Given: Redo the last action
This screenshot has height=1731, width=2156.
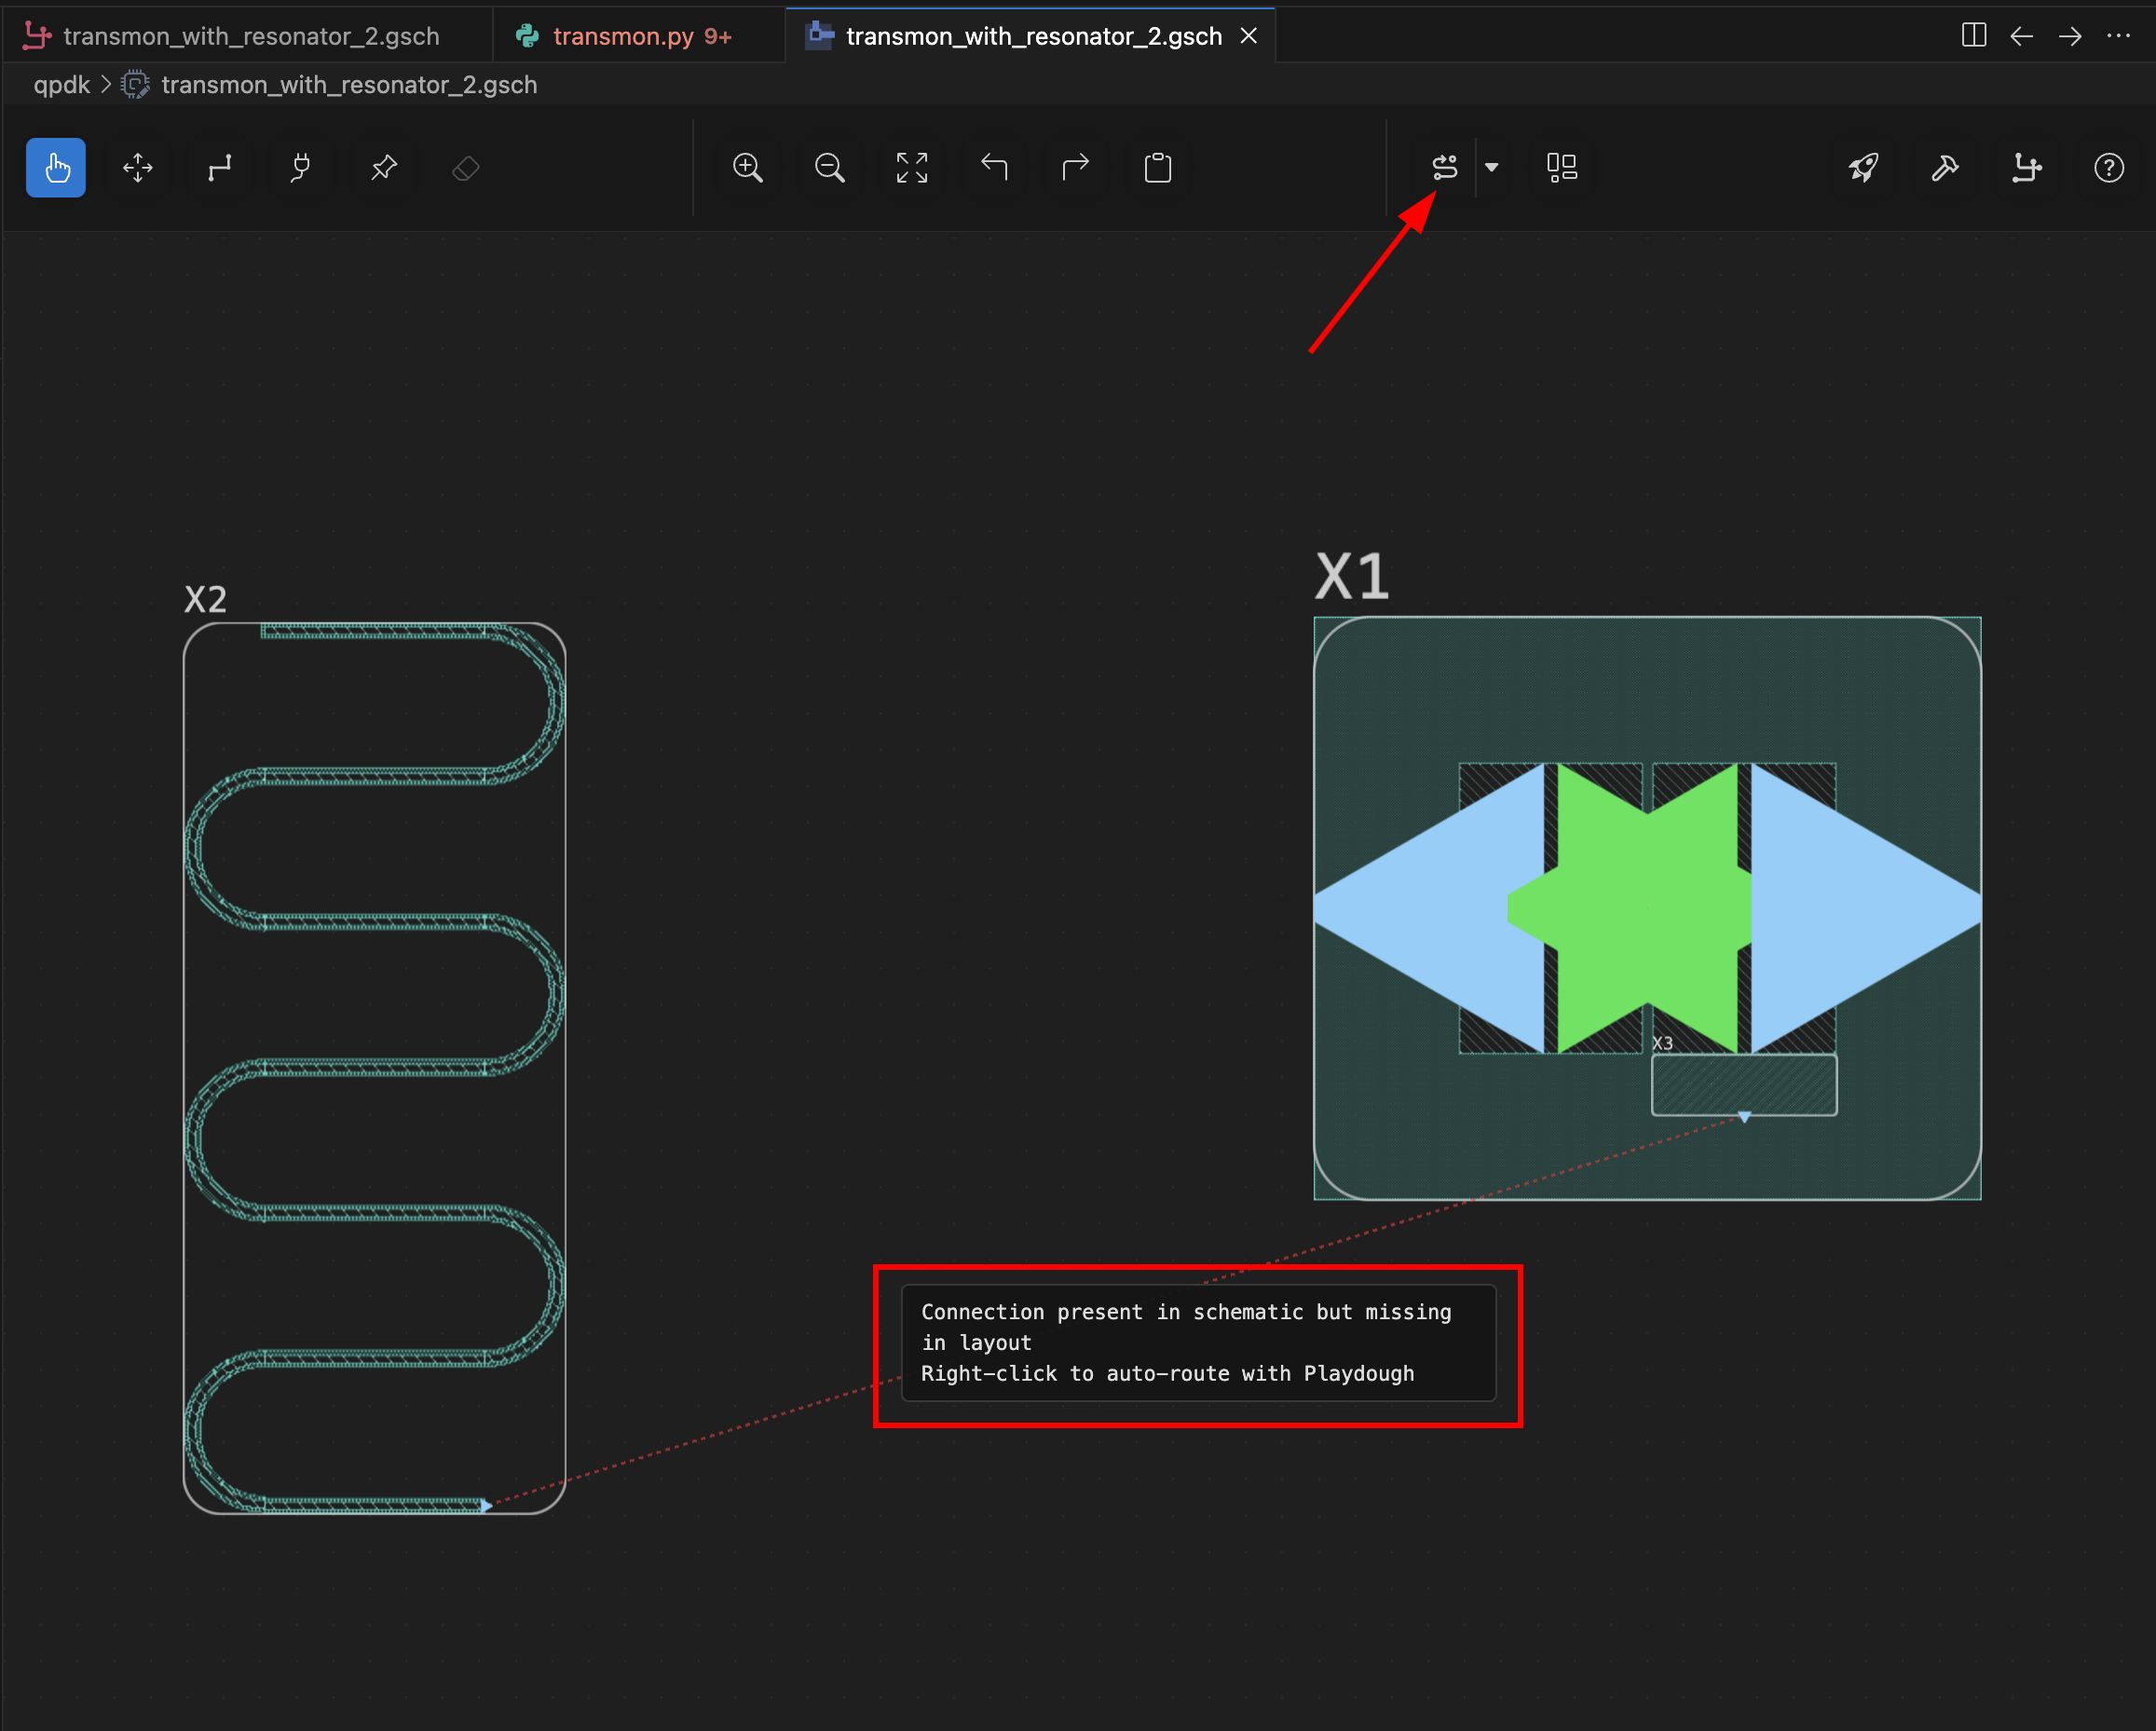Looking at the screenshot, I should coord(1076,167).
